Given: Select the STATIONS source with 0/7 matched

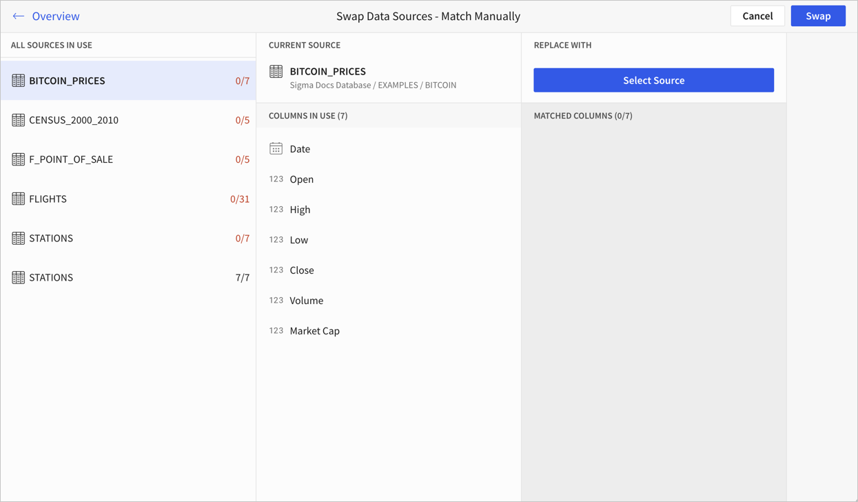Looking at the screenshot, I should [x=128, y=238].
